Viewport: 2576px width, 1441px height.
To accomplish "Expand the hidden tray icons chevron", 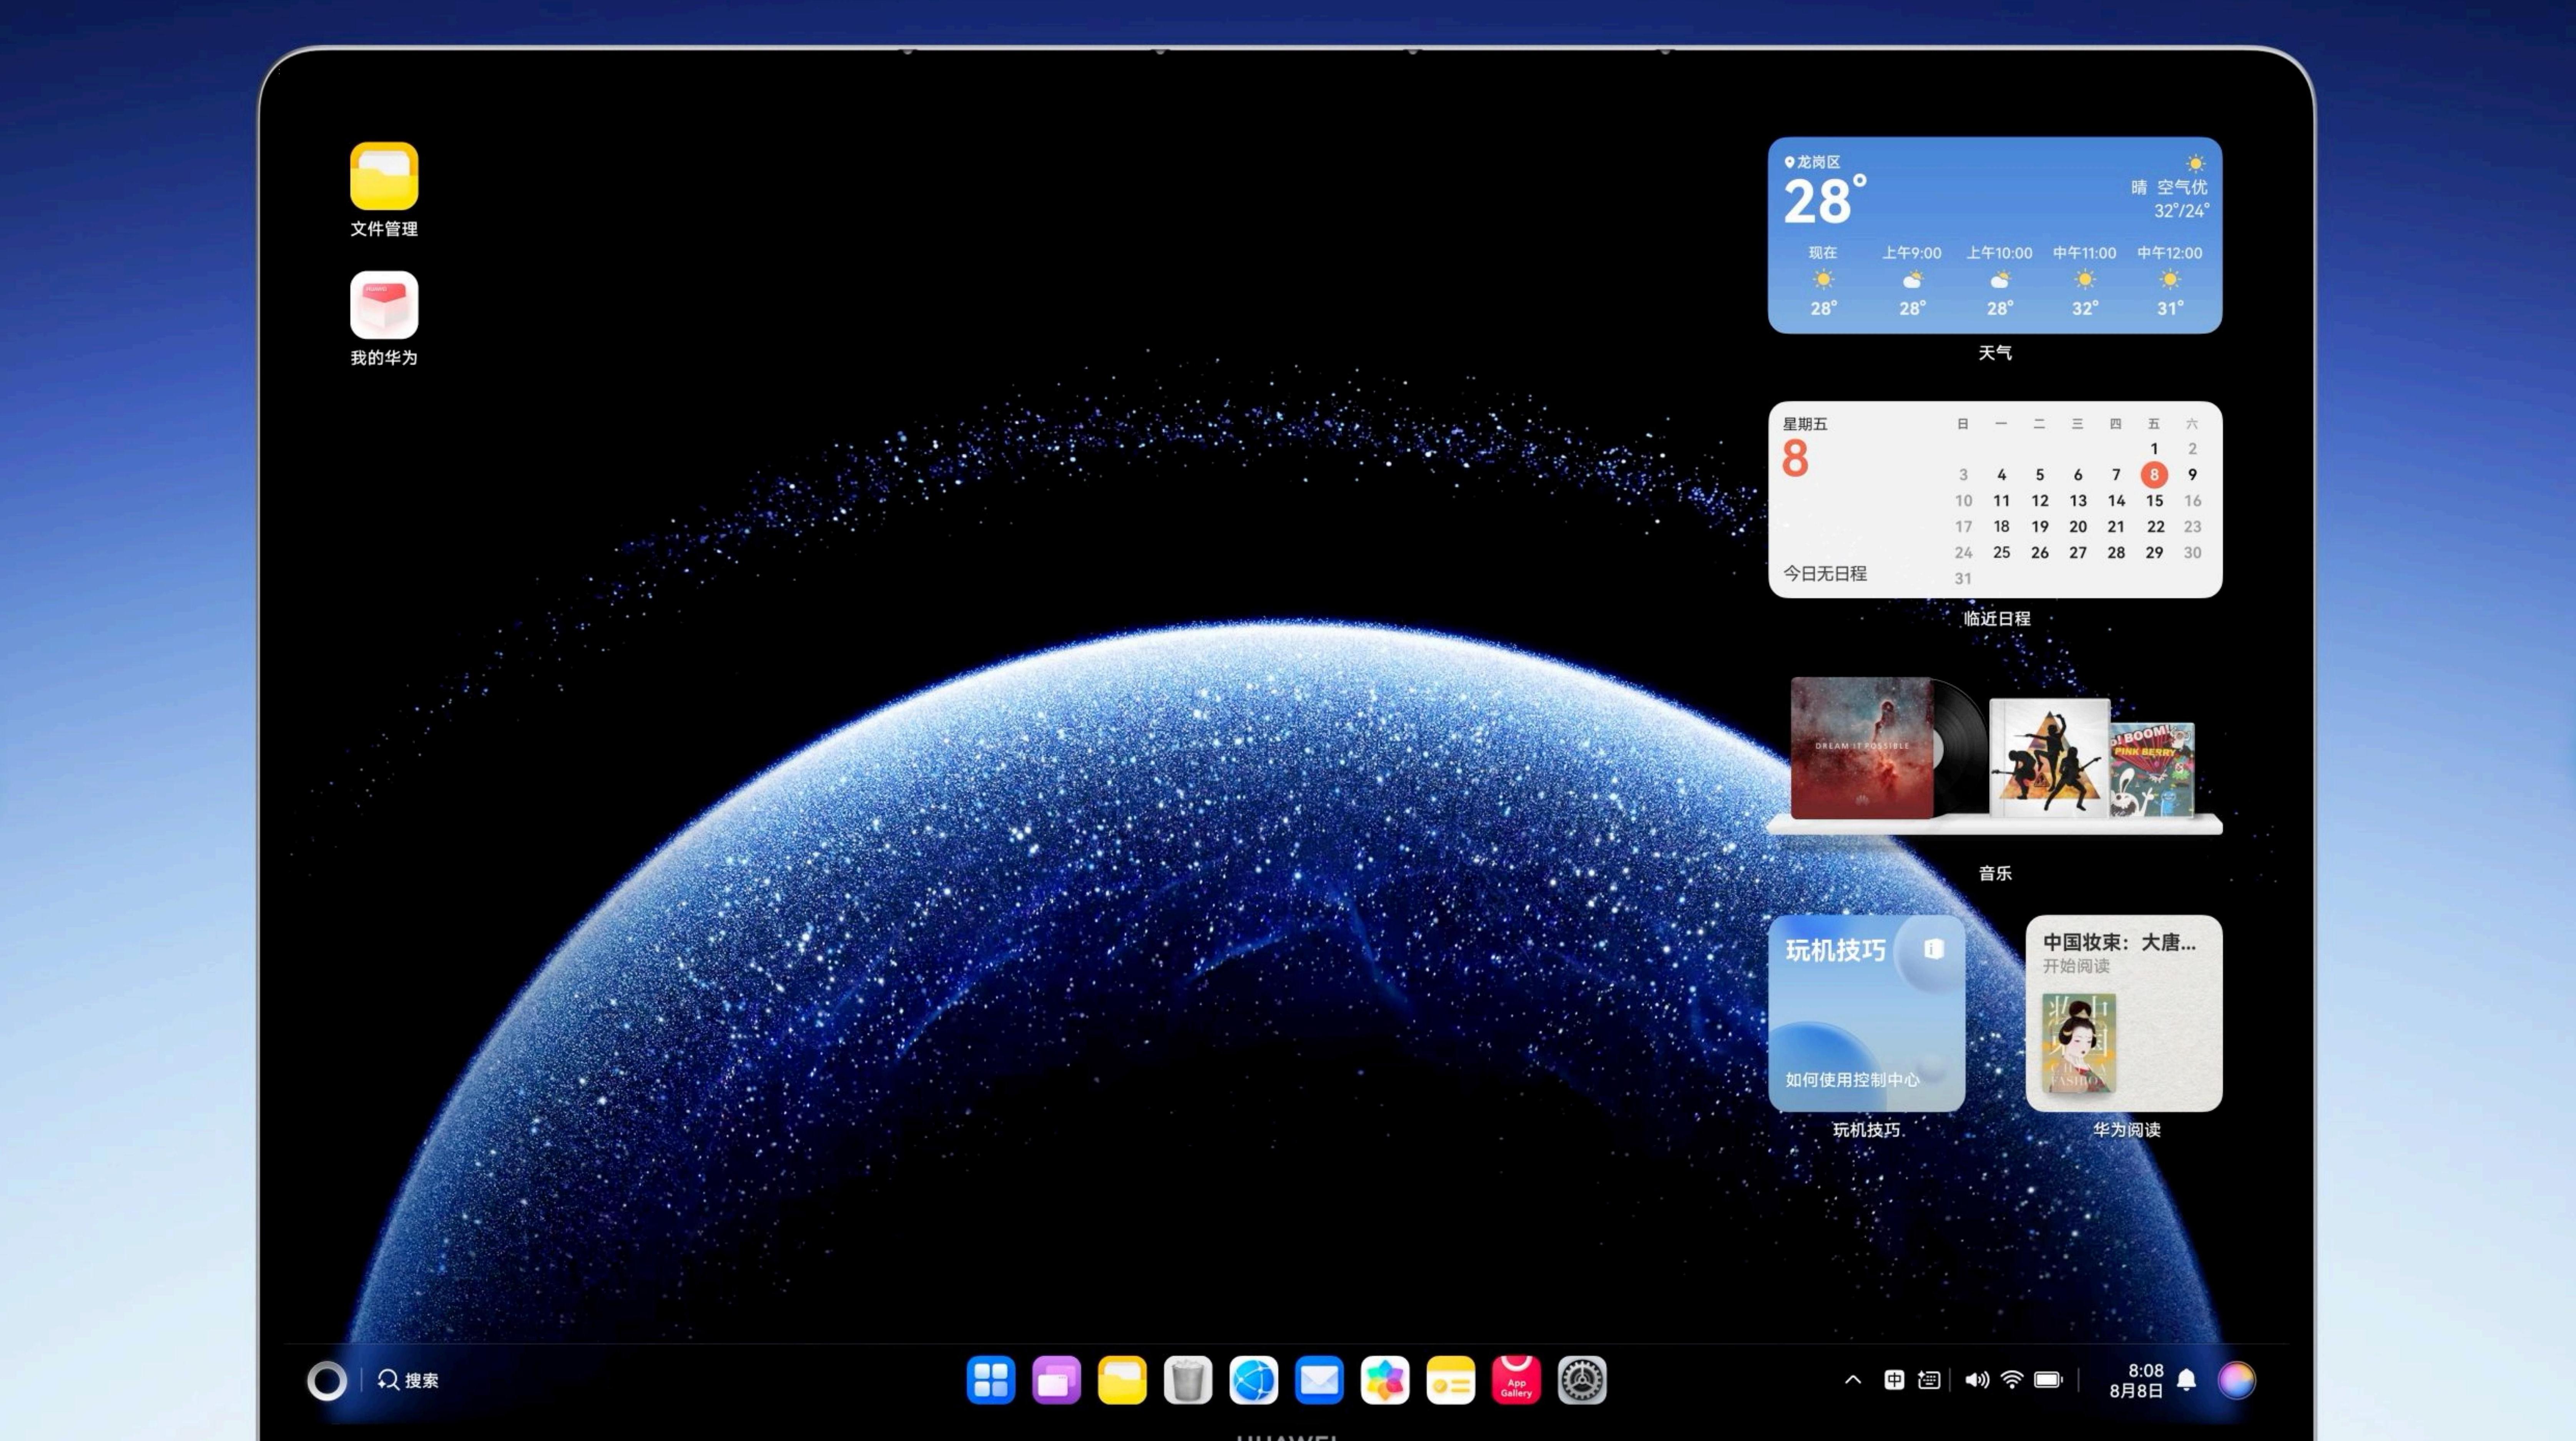I will pyautogui.click(x=1853, y=1380).
